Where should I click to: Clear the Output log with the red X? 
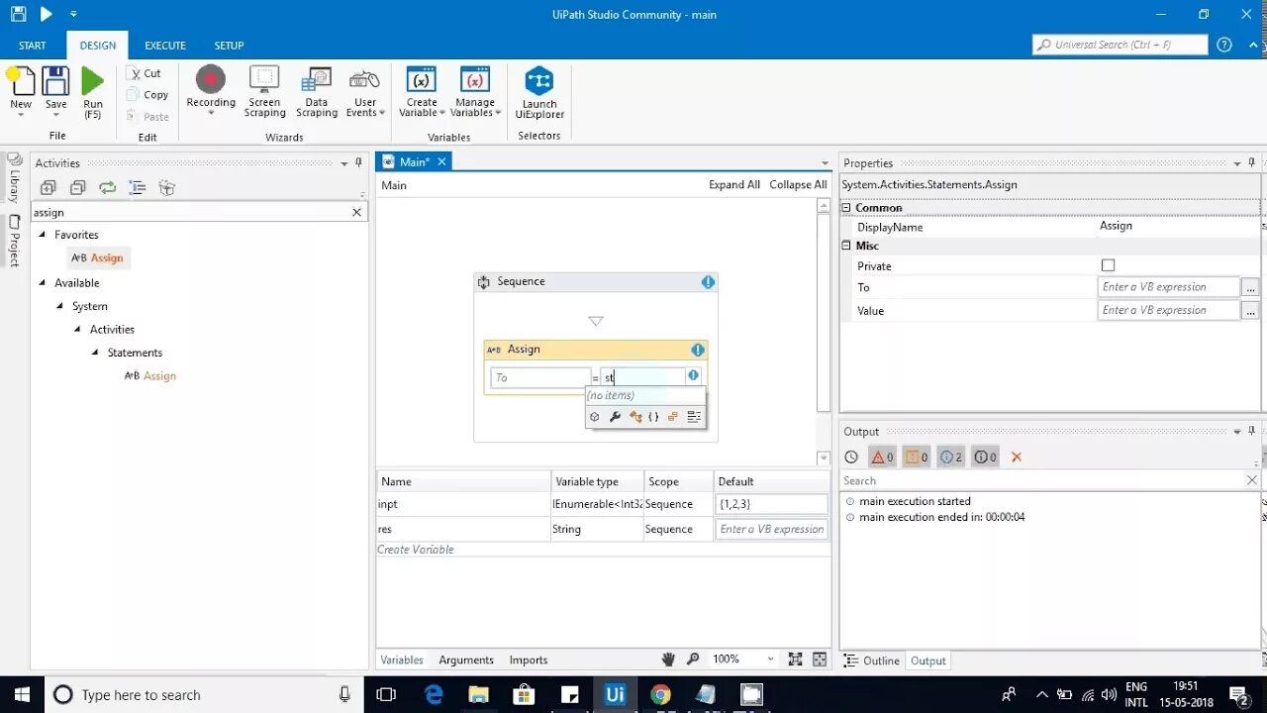pos(1017,457)
